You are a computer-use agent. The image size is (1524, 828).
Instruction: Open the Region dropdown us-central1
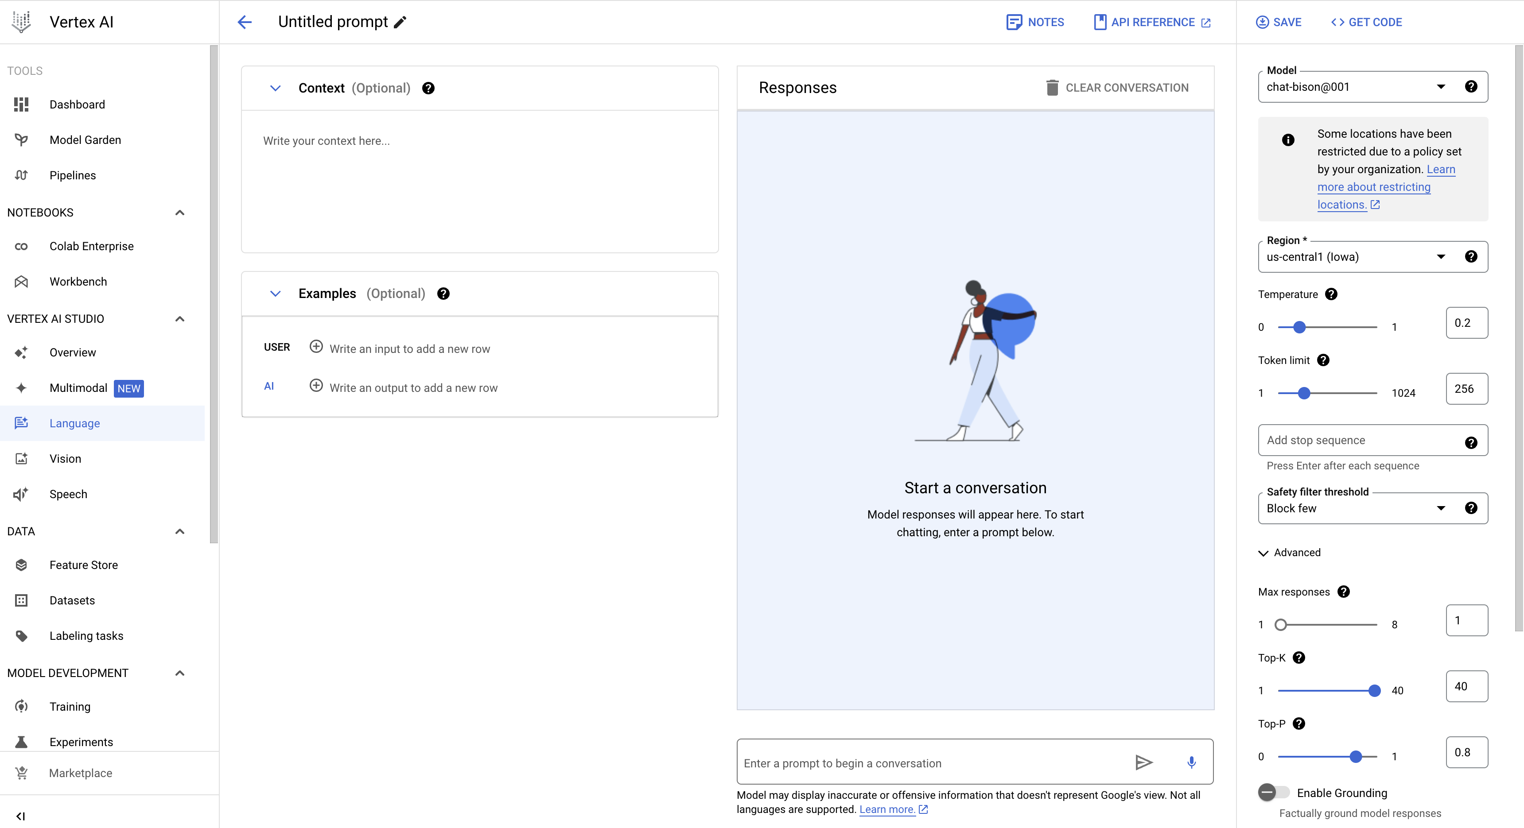click(x=1355, y=257)
